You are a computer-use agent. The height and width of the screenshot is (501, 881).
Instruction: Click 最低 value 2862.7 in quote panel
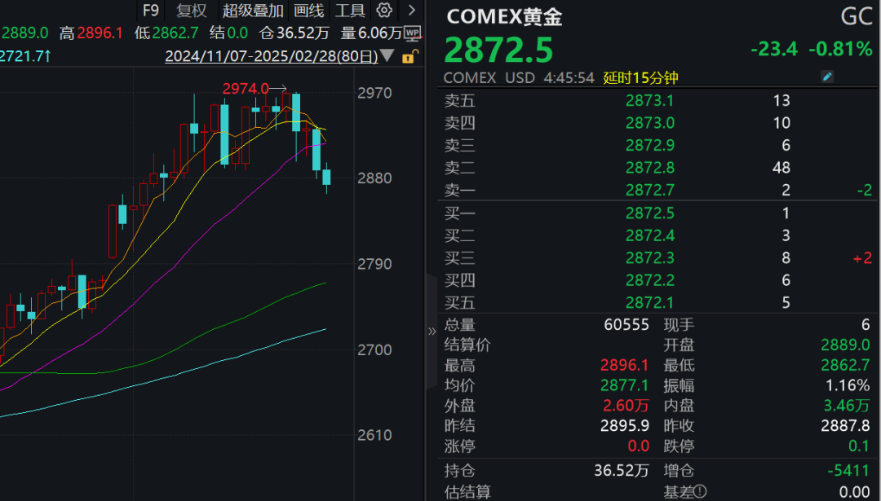(x=845, y=365)
